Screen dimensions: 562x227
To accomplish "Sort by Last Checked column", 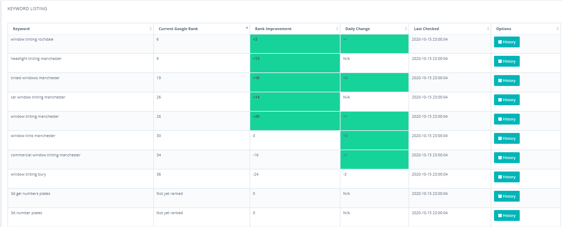I will tap(450, 29).
